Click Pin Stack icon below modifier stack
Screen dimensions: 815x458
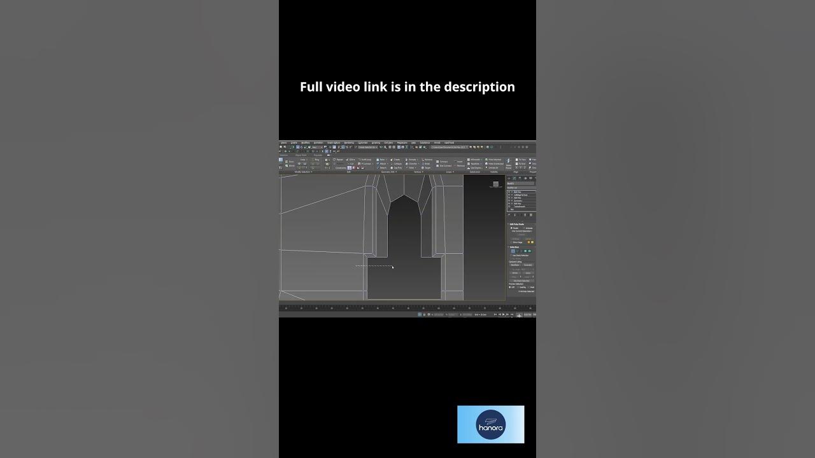coord(509,215)
